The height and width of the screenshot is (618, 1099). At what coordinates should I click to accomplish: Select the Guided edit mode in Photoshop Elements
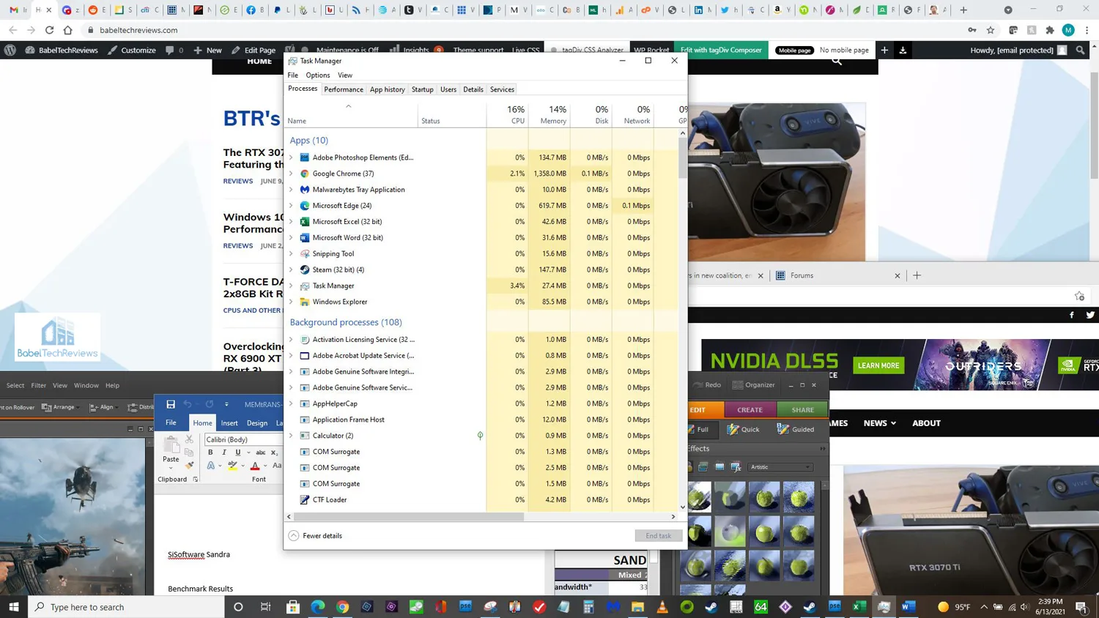pos(796,430)
